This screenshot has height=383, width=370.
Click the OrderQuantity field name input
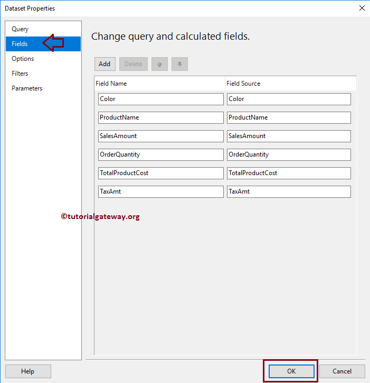point(161,154)
